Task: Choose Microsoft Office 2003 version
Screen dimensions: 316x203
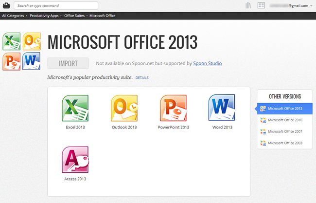Action: tap(285, 143)
